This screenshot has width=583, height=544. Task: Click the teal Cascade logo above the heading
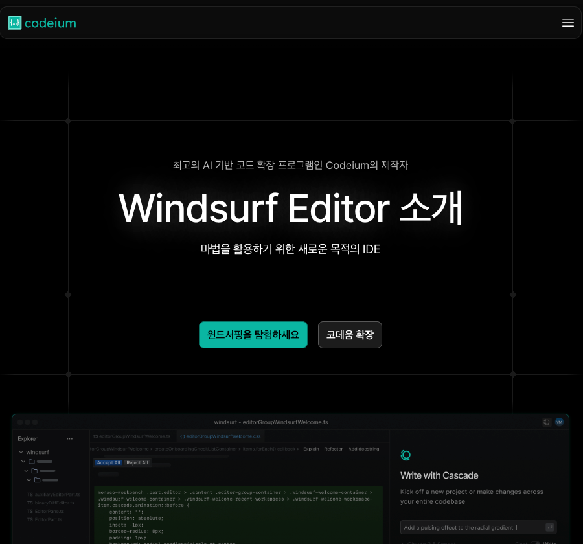(406, 455)
